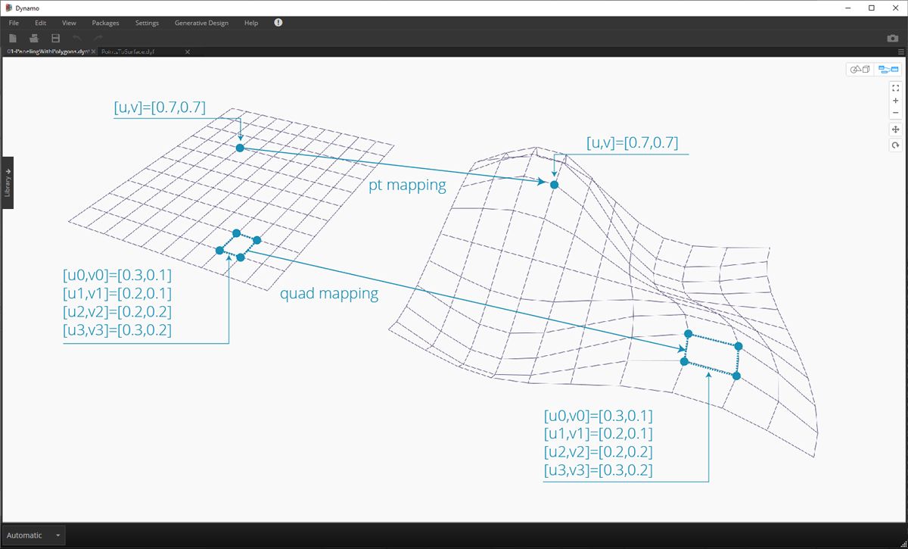908x549 pixels.
Task: Click the camera export image icon
Action: click(893, 38)
